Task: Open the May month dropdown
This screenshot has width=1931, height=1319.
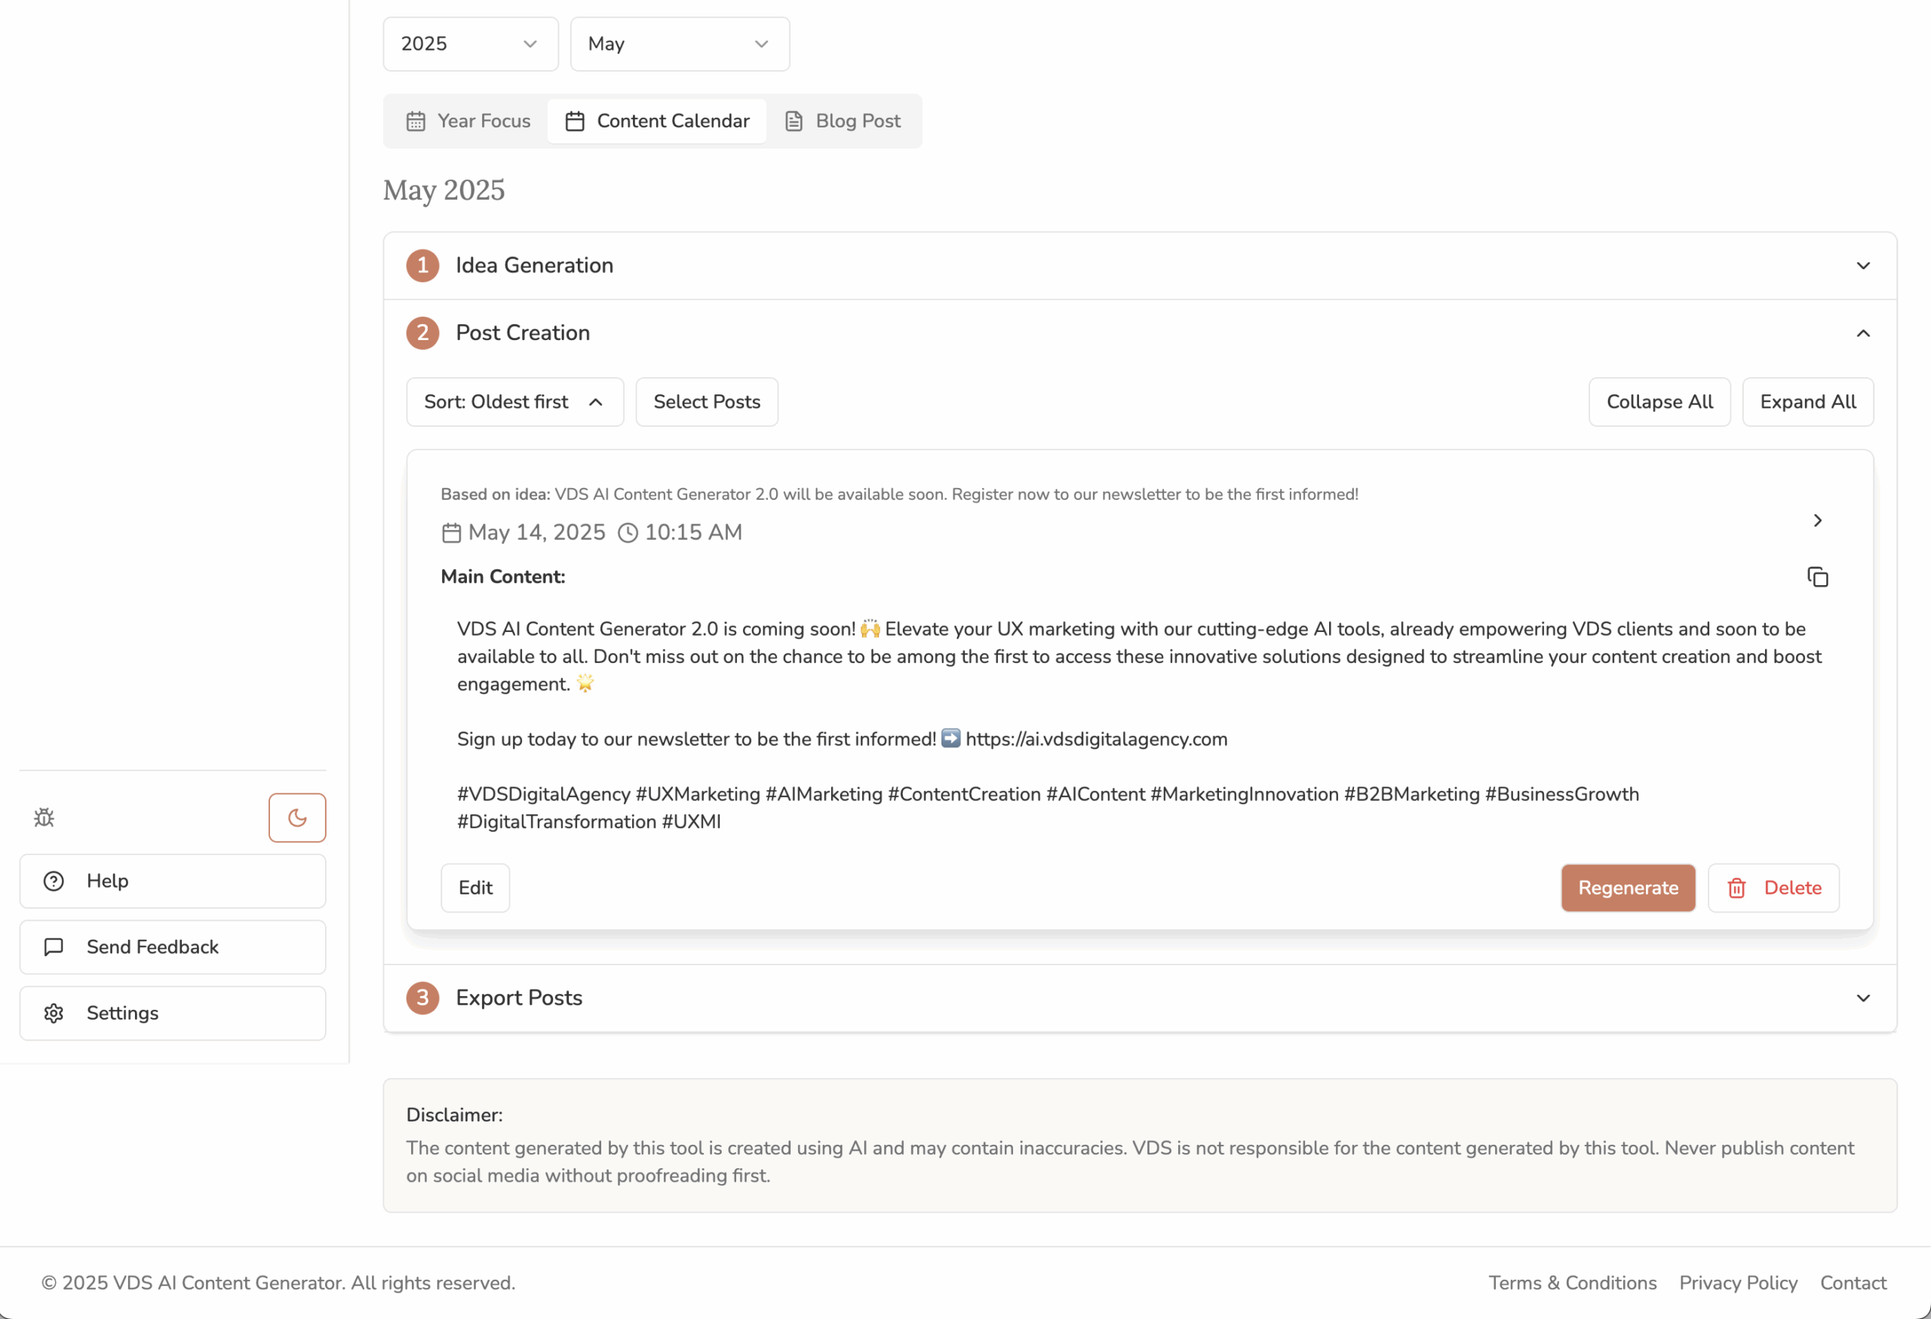Action: click(680, 44)
